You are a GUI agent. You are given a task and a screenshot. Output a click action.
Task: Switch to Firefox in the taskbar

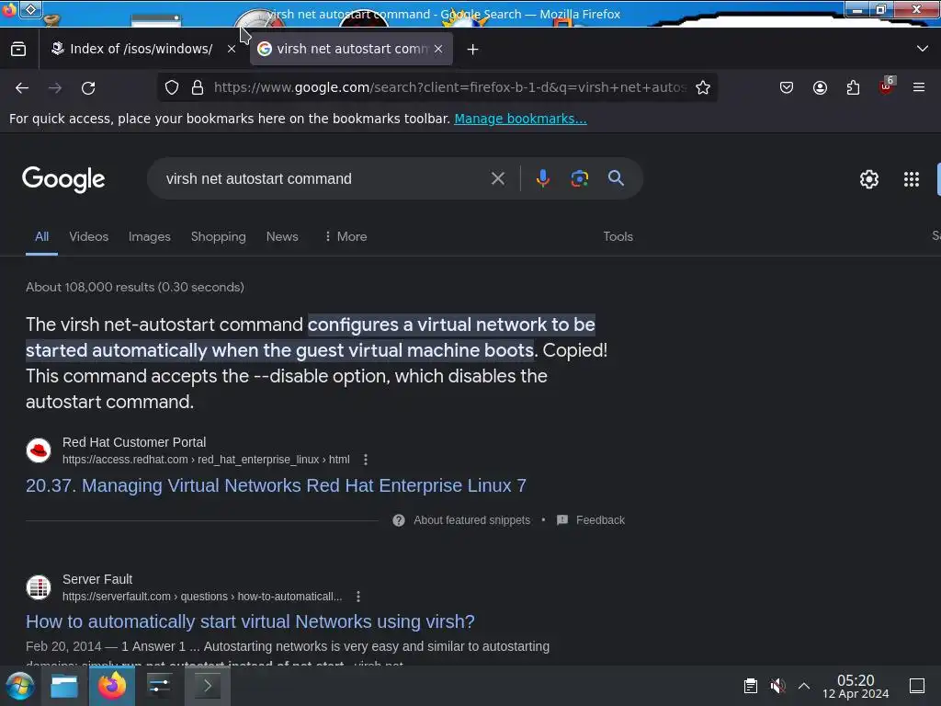[112, 686]
